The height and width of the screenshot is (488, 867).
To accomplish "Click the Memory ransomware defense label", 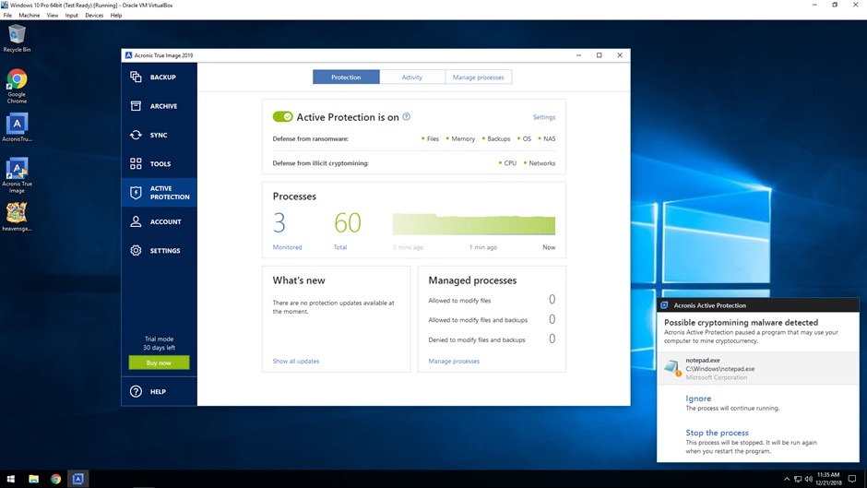I will 463,139.
